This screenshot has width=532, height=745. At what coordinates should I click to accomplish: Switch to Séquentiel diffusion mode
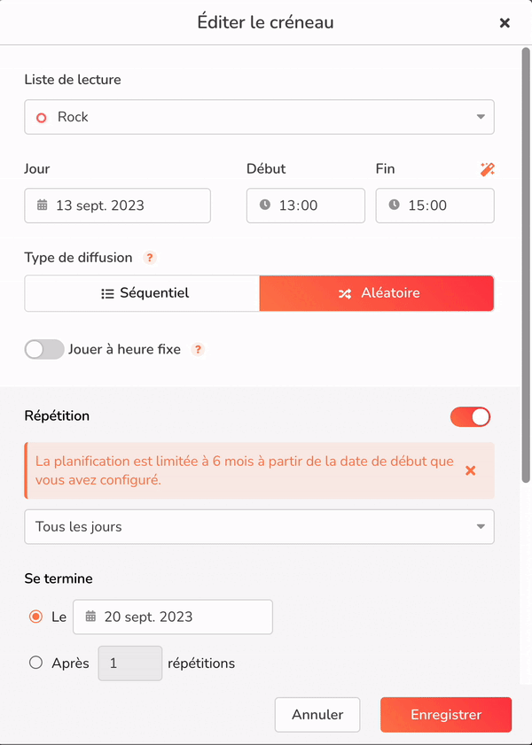142,293
